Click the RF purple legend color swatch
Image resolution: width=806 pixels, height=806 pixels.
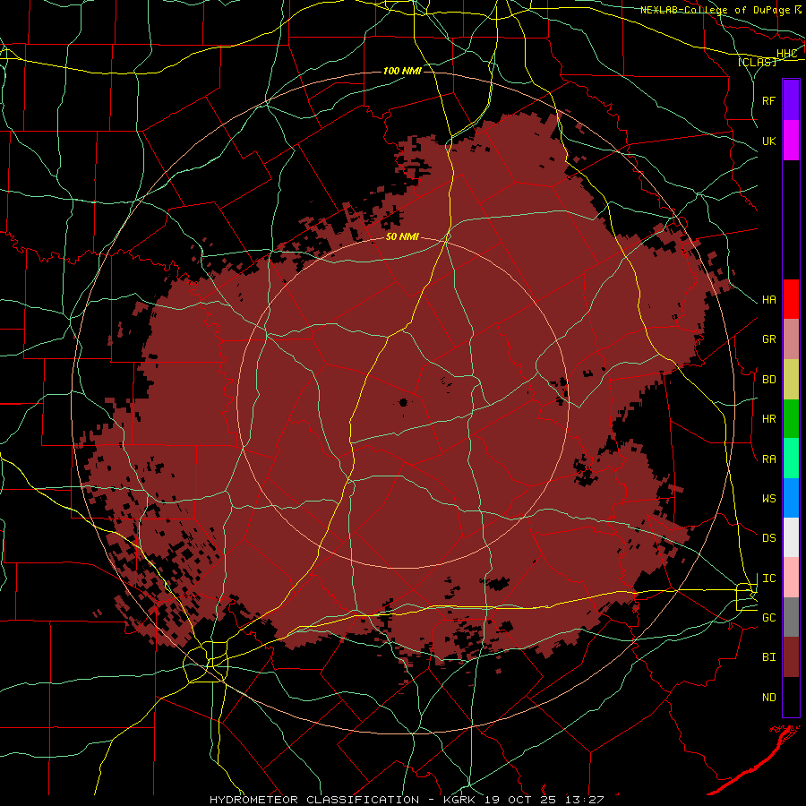point(791,100)
